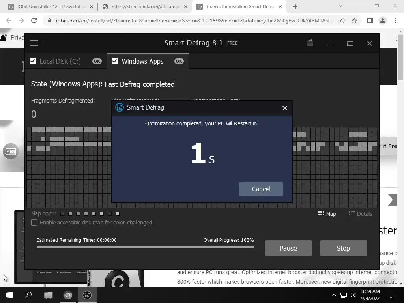Click Overall Progress: 100% text
Image resolution: width=404 pixels, height=303 pixels.
pos(228,240)
